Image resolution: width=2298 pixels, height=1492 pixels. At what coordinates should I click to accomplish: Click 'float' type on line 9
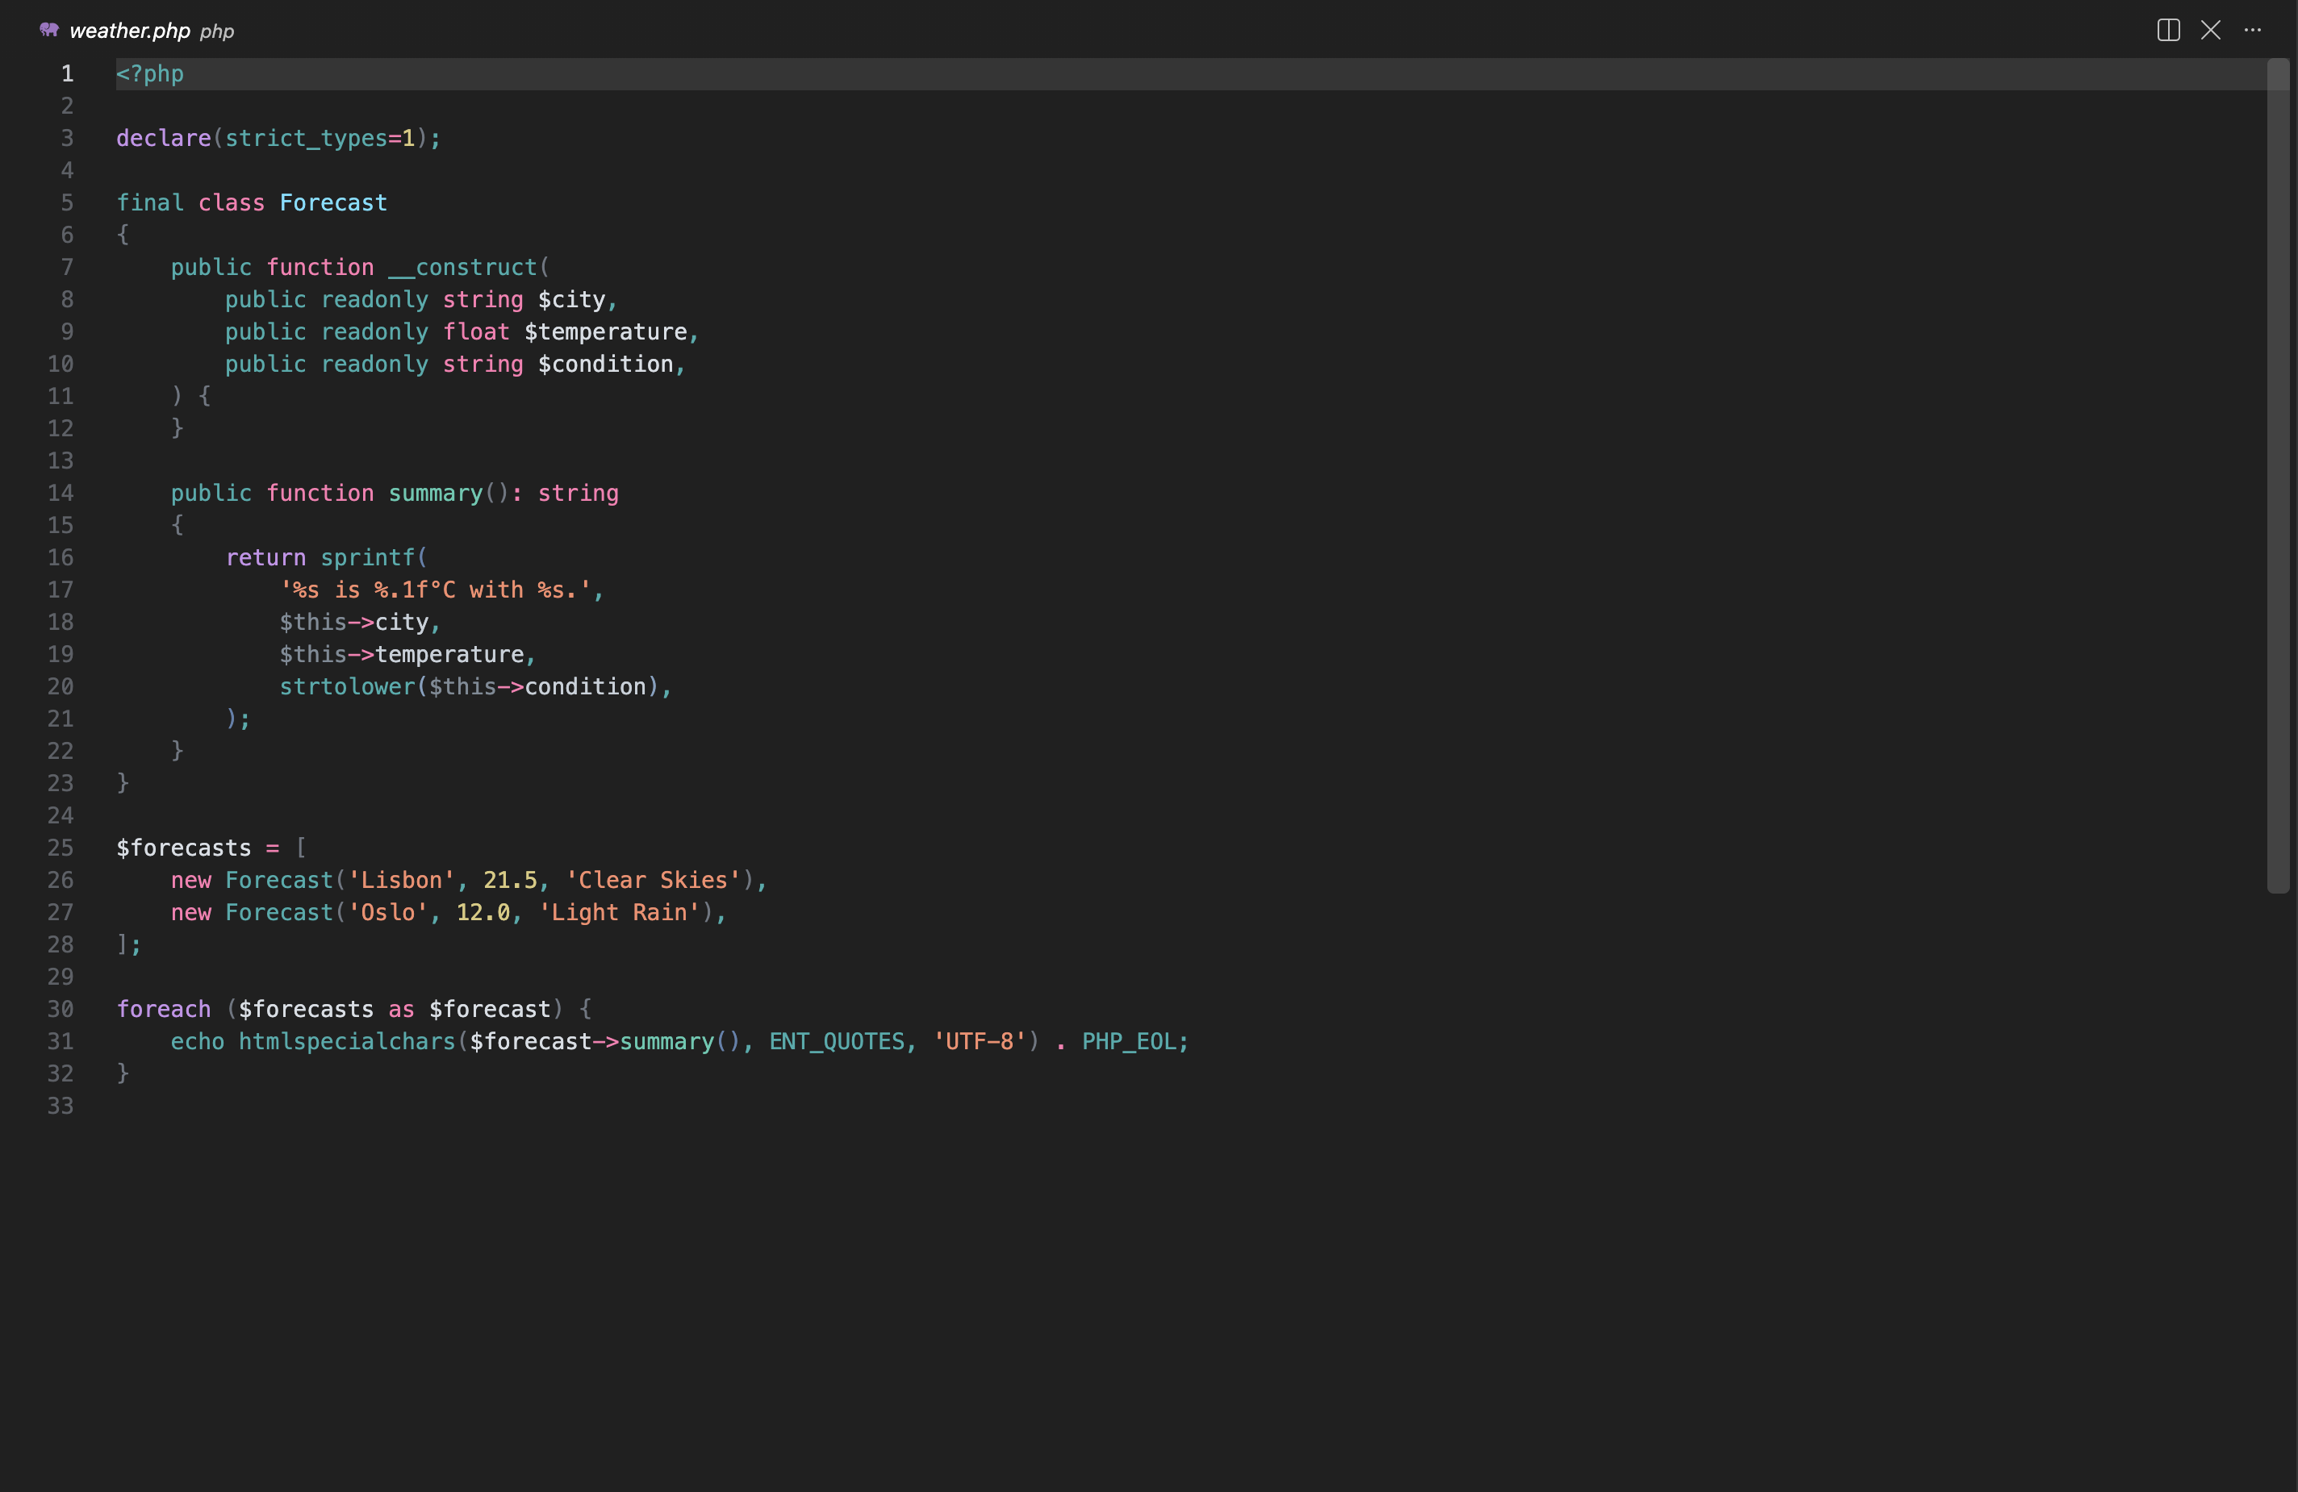(x=476, y=332)
